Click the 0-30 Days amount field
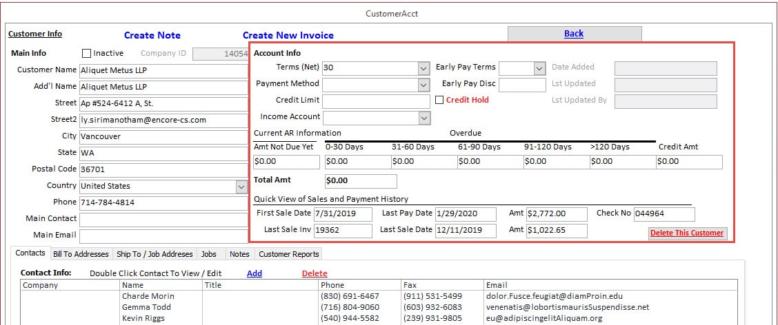Screen dimensions: 778x325 coord(357,162)
